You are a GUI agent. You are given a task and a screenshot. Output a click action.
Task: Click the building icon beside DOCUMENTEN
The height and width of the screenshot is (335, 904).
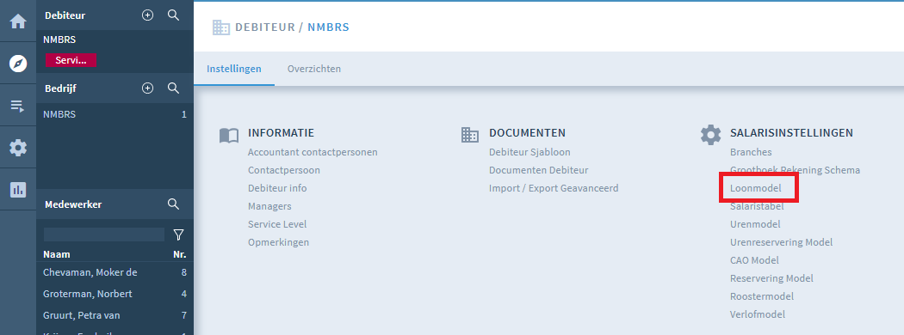point(470,135)
